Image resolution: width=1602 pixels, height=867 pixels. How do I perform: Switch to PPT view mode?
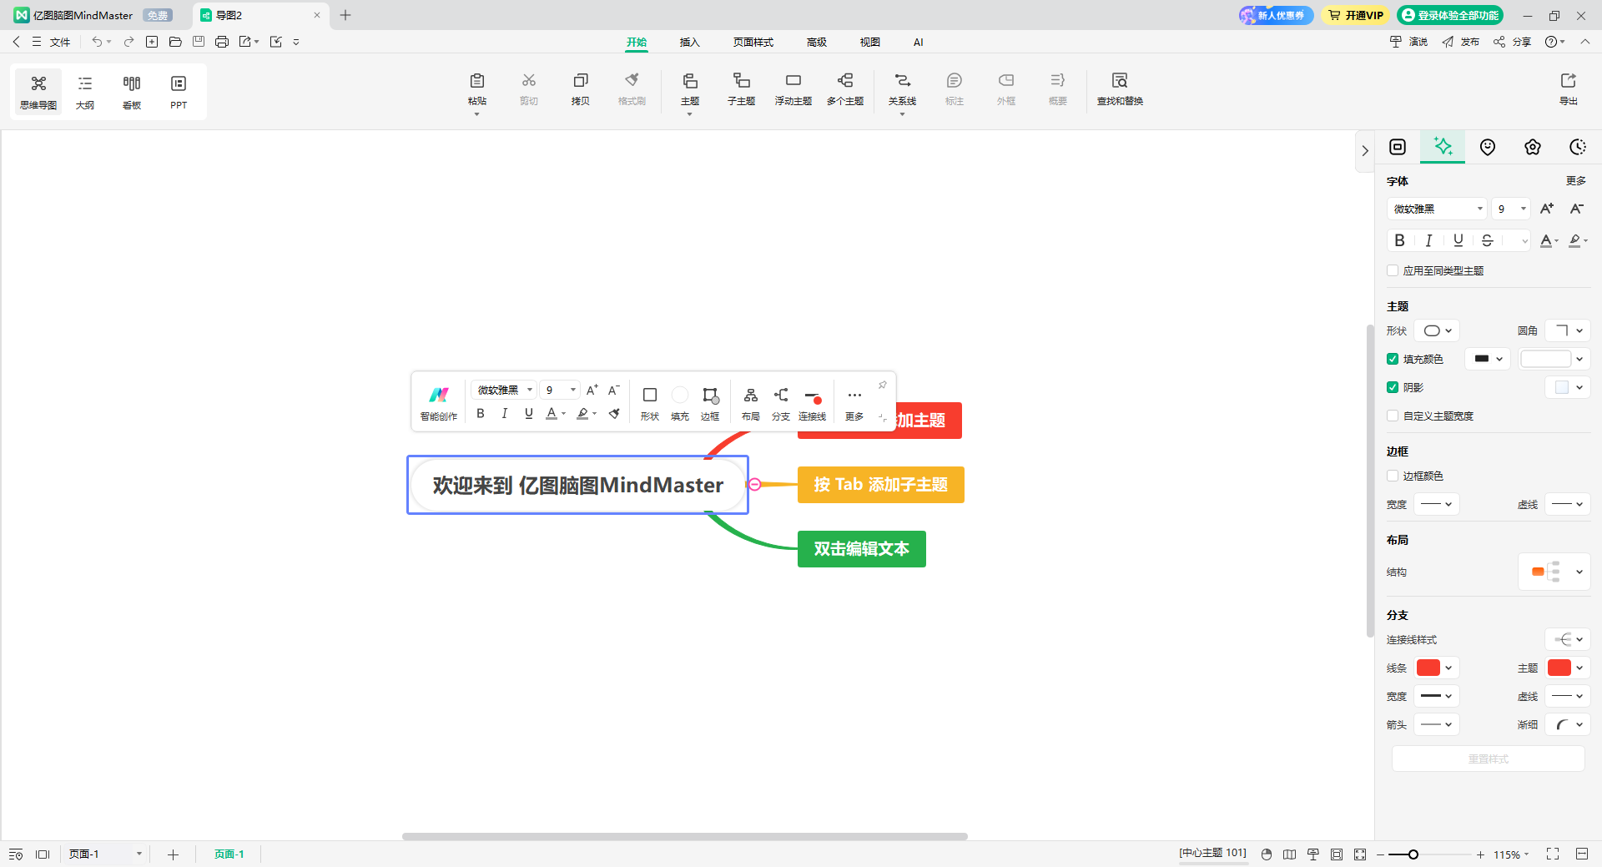coord(179,92)
